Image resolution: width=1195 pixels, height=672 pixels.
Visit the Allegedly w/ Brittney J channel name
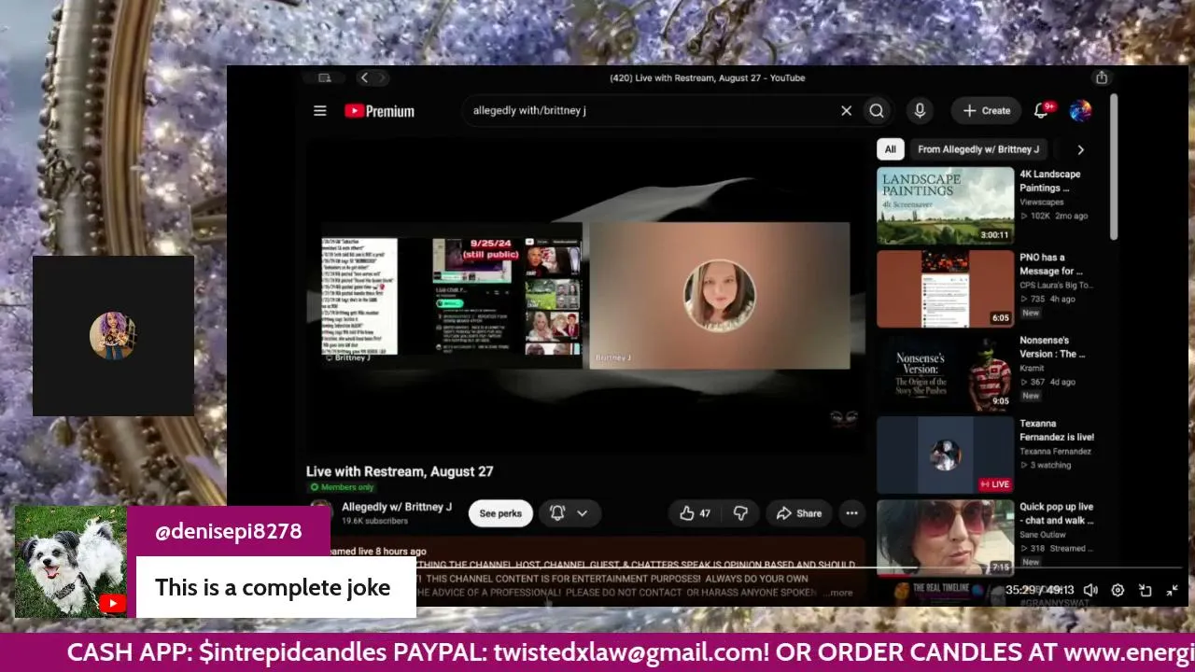(397, 507)
